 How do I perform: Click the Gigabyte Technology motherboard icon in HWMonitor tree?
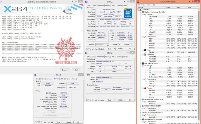[143, 12]
